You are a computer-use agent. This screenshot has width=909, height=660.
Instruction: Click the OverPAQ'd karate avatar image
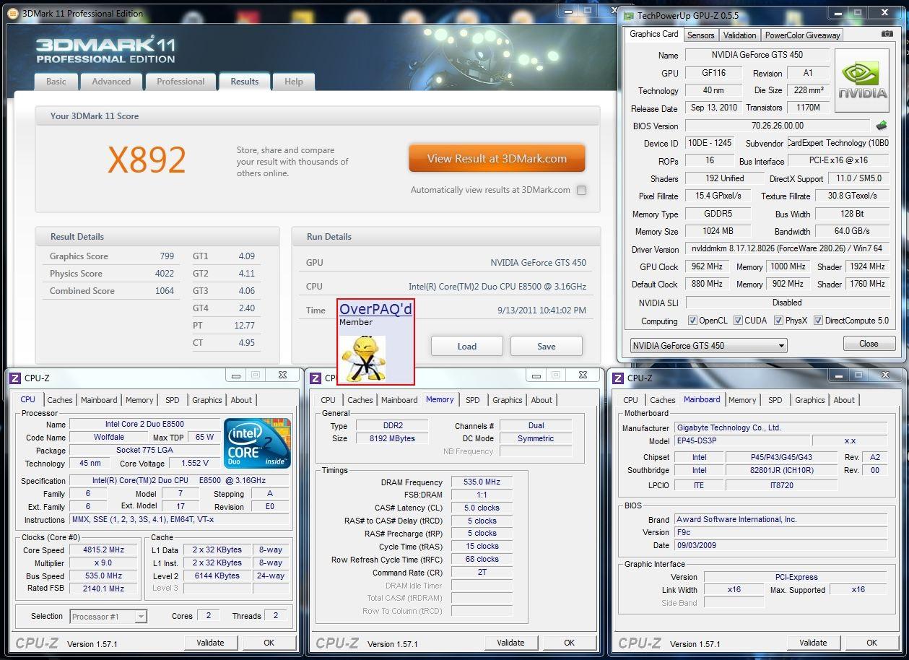click(363, 358)
